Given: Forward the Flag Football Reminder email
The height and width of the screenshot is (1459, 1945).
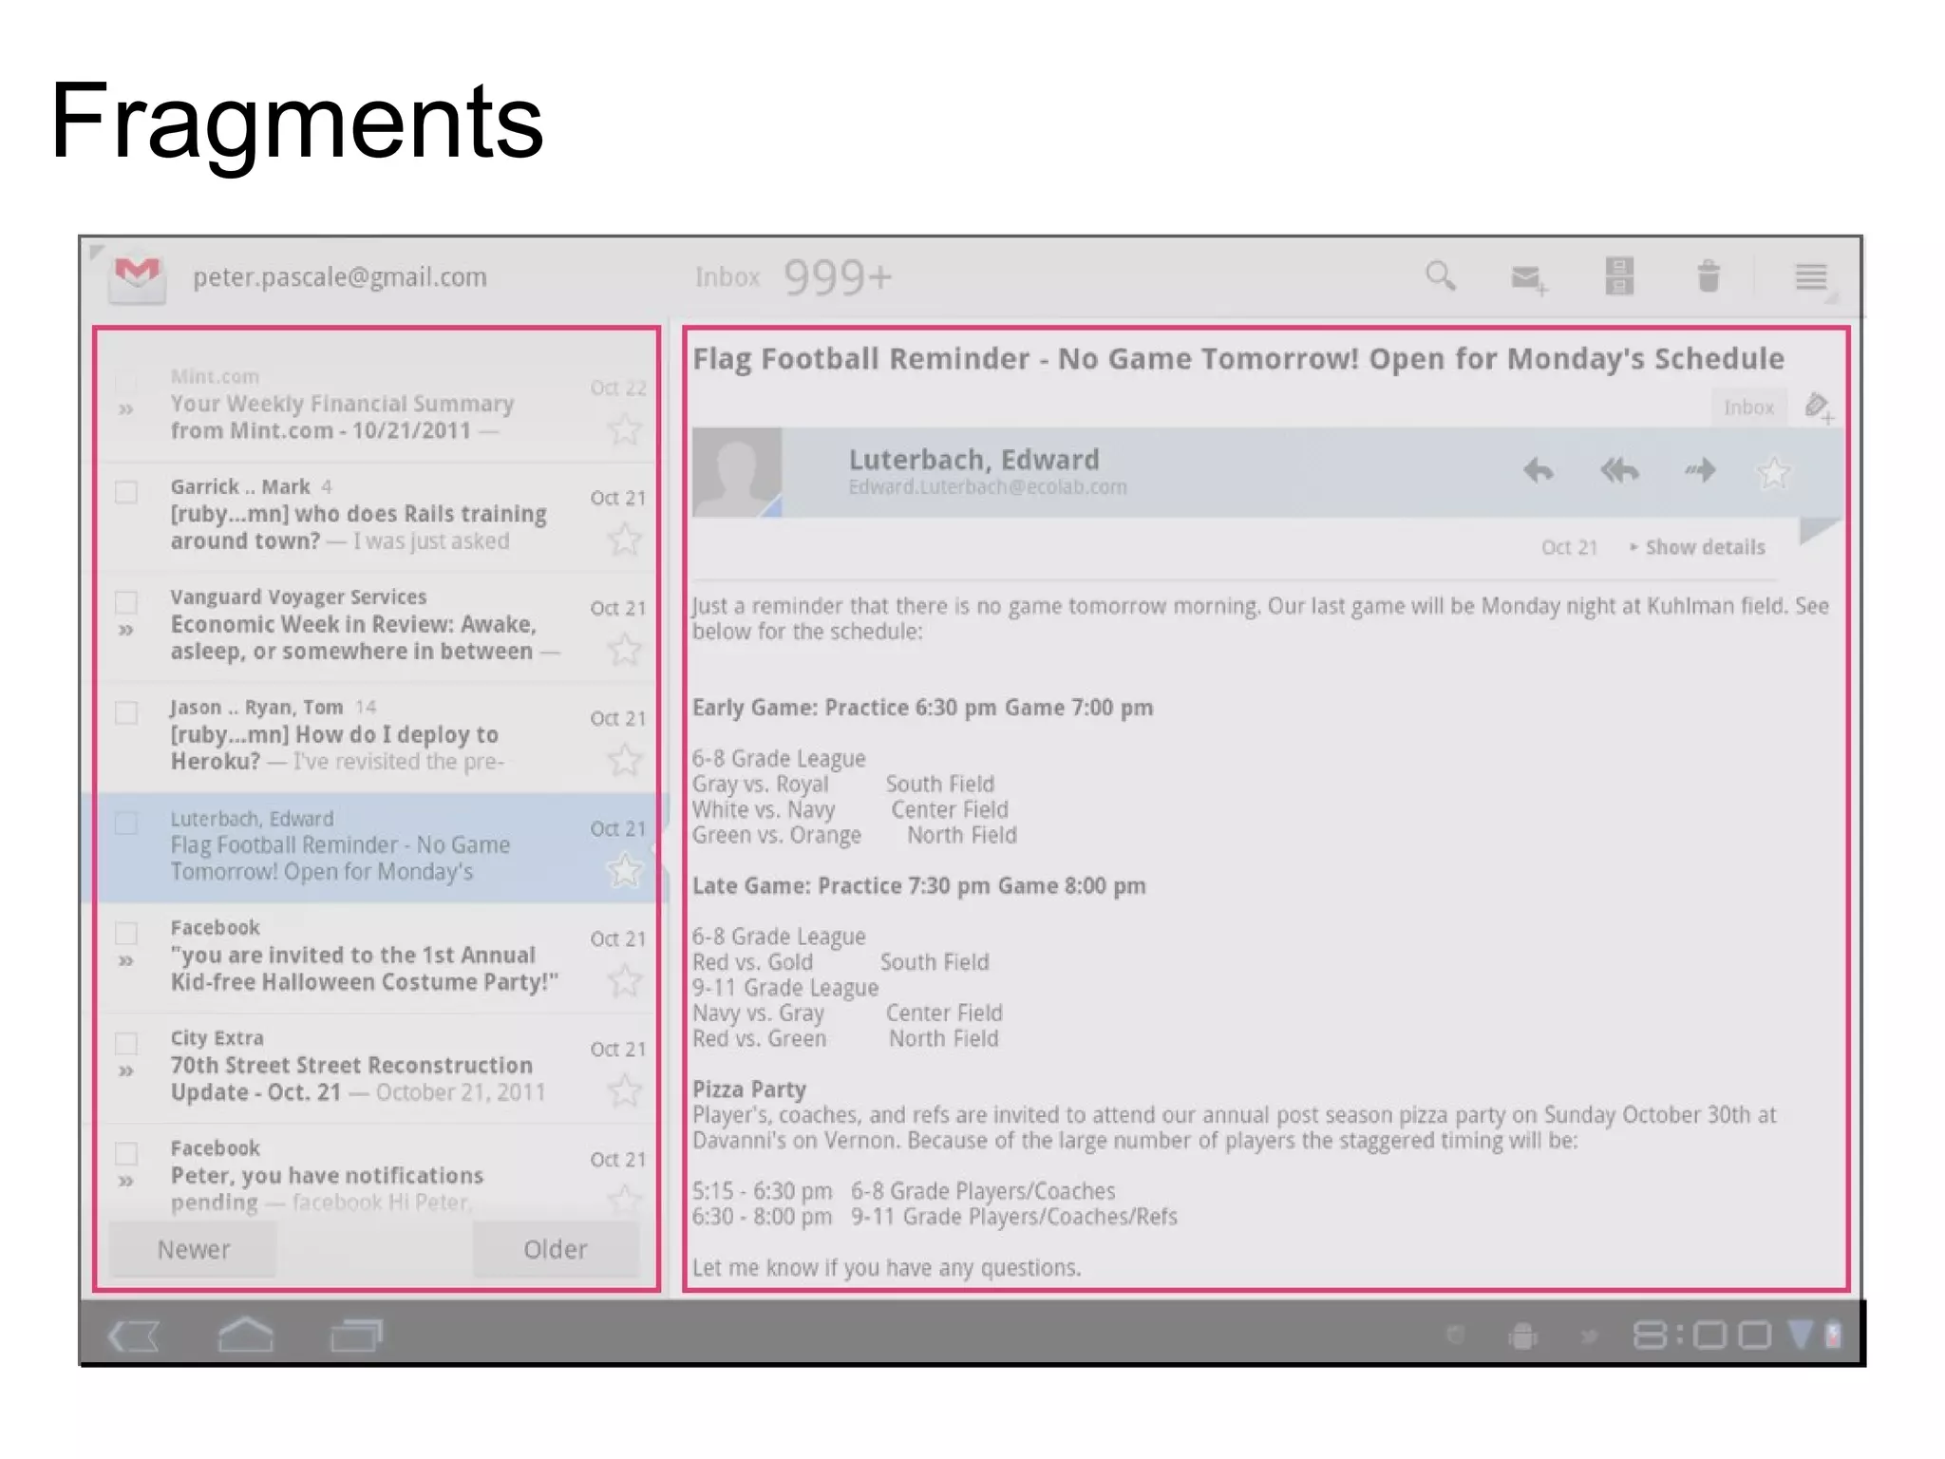Looking at the screenshot, I should point(1700,470).
